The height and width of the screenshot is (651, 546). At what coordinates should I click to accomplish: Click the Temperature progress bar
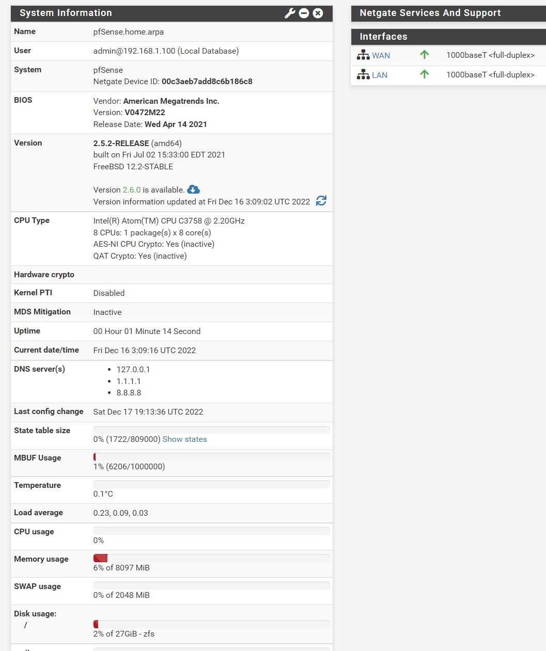(211, 484)
